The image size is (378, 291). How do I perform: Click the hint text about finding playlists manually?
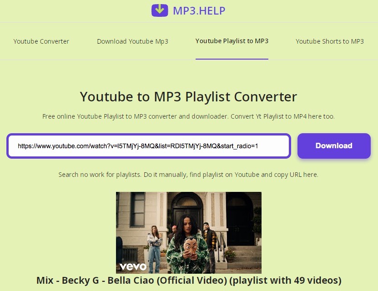(x=188, y=174)
